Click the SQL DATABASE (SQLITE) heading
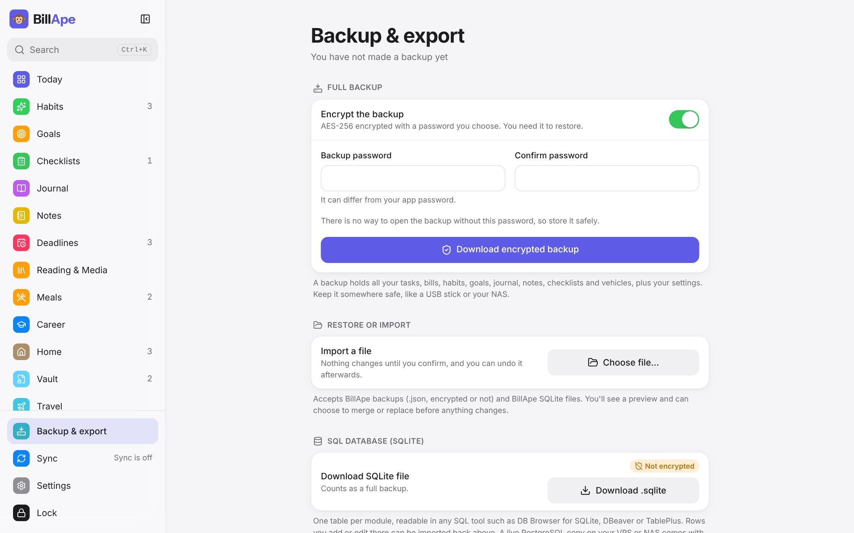The image size is (854, 533). (x=375, y=441)
